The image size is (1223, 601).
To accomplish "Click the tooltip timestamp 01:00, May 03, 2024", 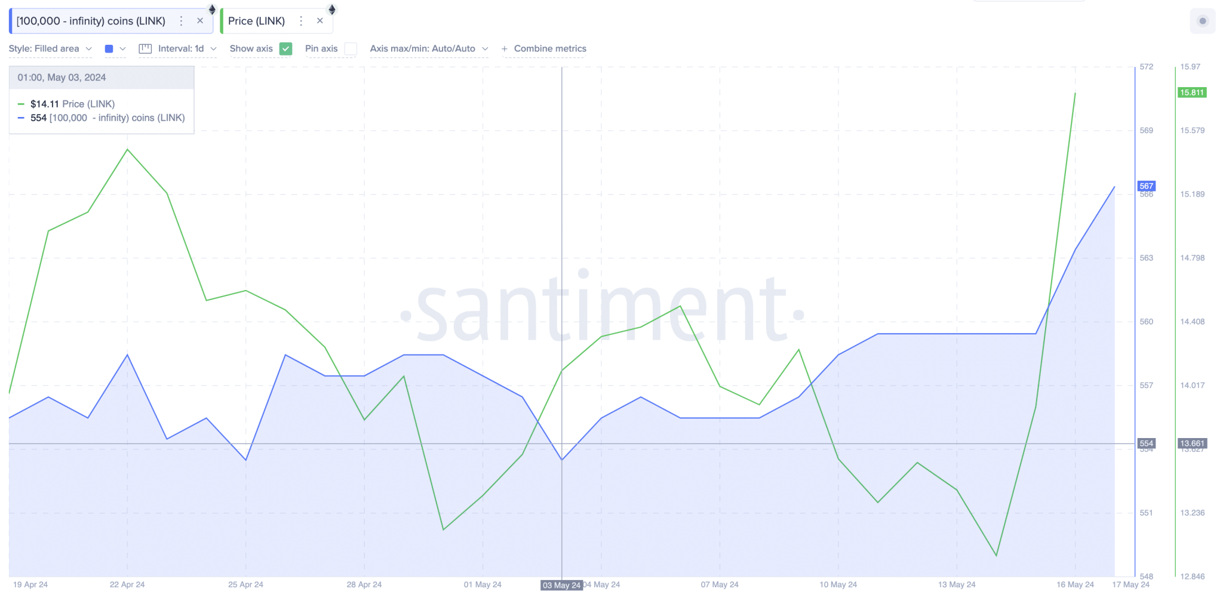I will [x=62, y=78].
